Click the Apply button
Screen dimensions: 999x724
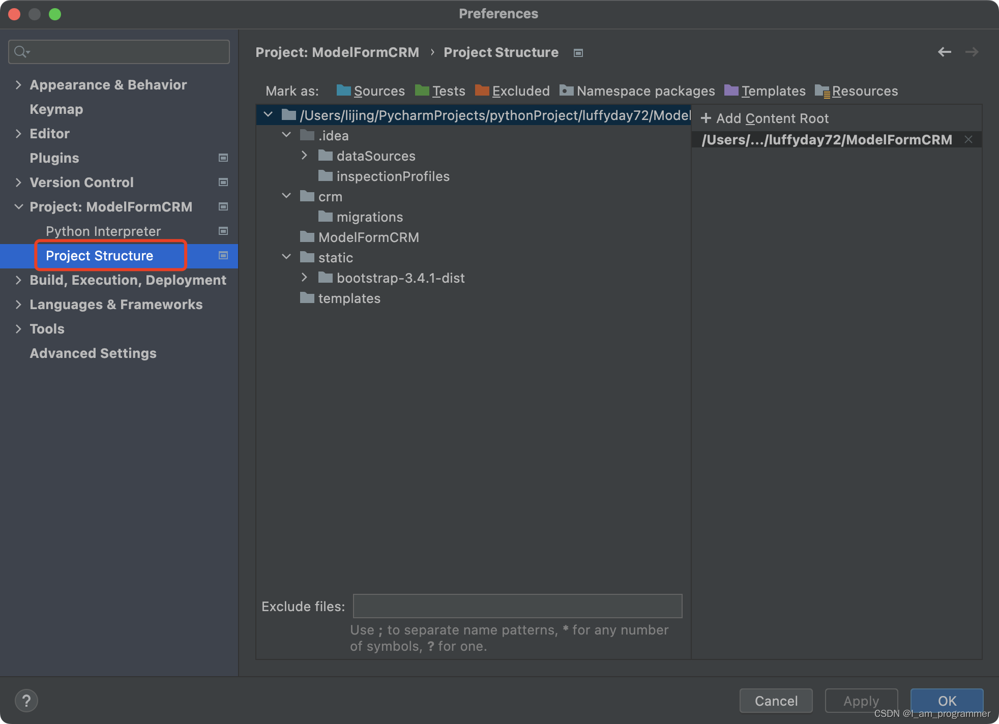(x=861, y=701)
